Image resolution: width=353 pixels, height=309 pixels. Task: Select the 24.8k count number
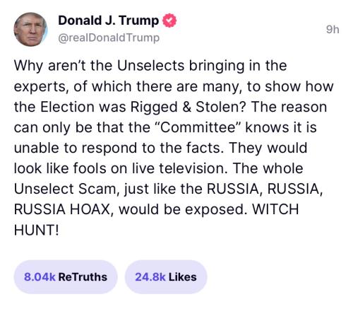tap(150, 277)
